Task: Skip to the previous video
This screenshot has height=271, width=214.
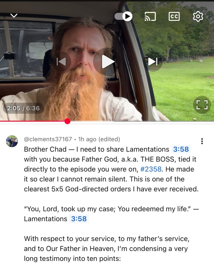Action: click(62, 61)
